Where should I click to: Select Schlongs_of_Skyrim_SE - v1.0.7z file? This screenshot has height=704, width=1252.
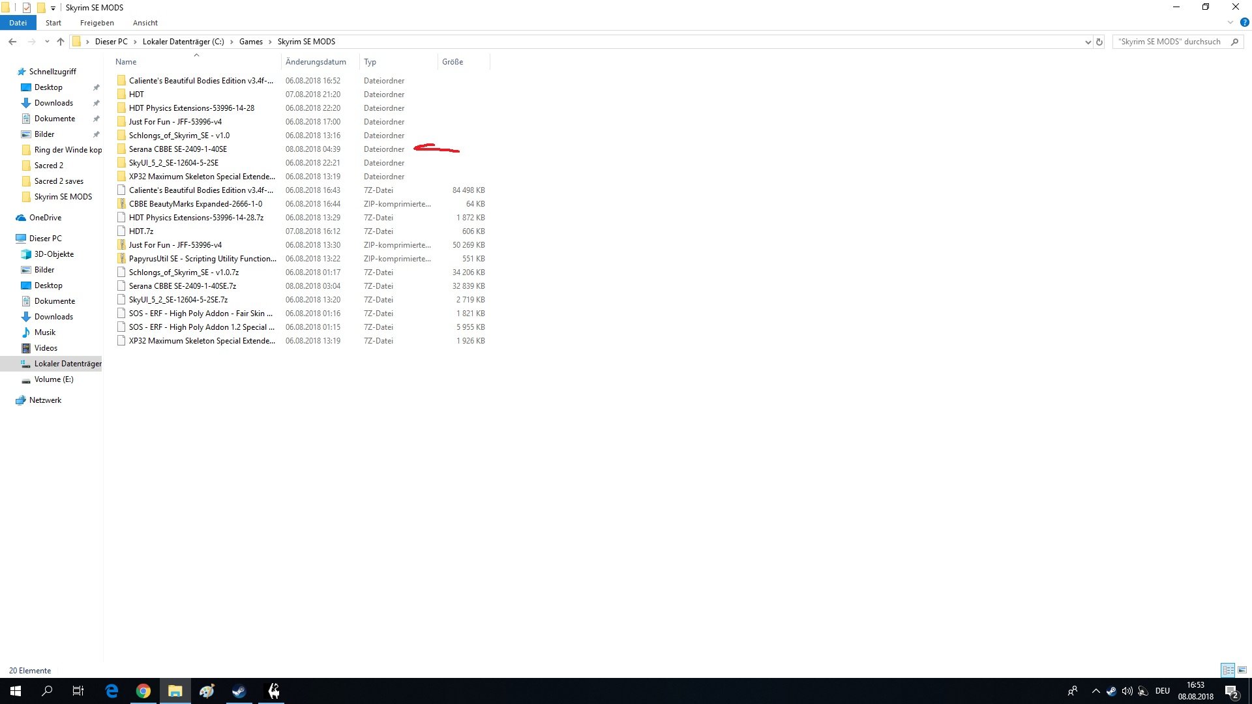tap(184, 272)
